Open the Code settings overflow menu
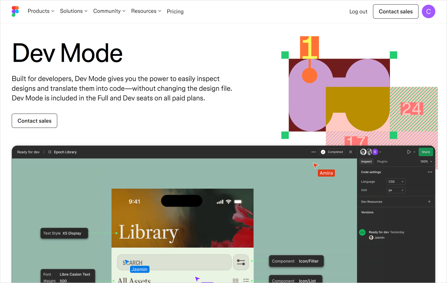 pos(430,172)
